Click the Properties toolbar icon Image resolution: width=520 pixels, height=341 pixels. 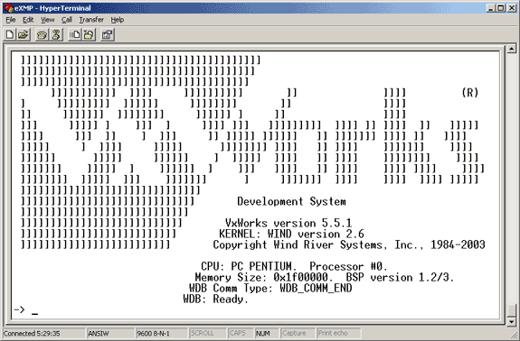(x=107, y=34)
